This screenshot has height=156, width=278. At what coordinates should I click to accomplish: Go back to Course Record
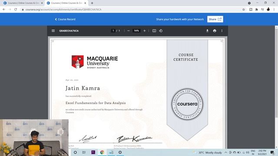click(65, 19)
